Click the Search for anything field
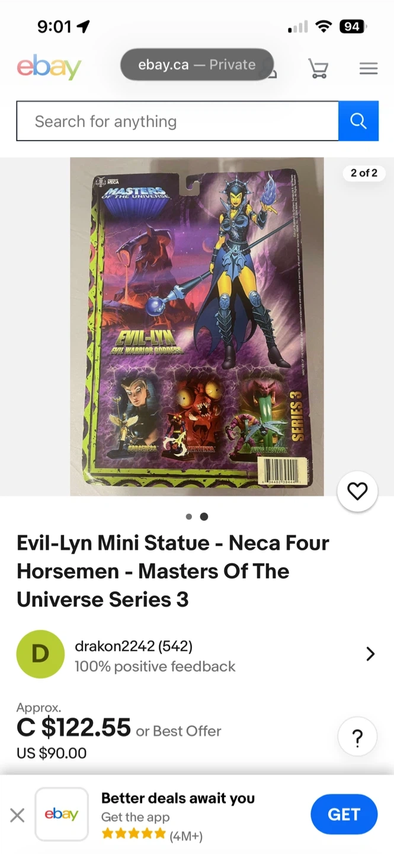Screen dimensions: 394x854 tap(177, 121)
